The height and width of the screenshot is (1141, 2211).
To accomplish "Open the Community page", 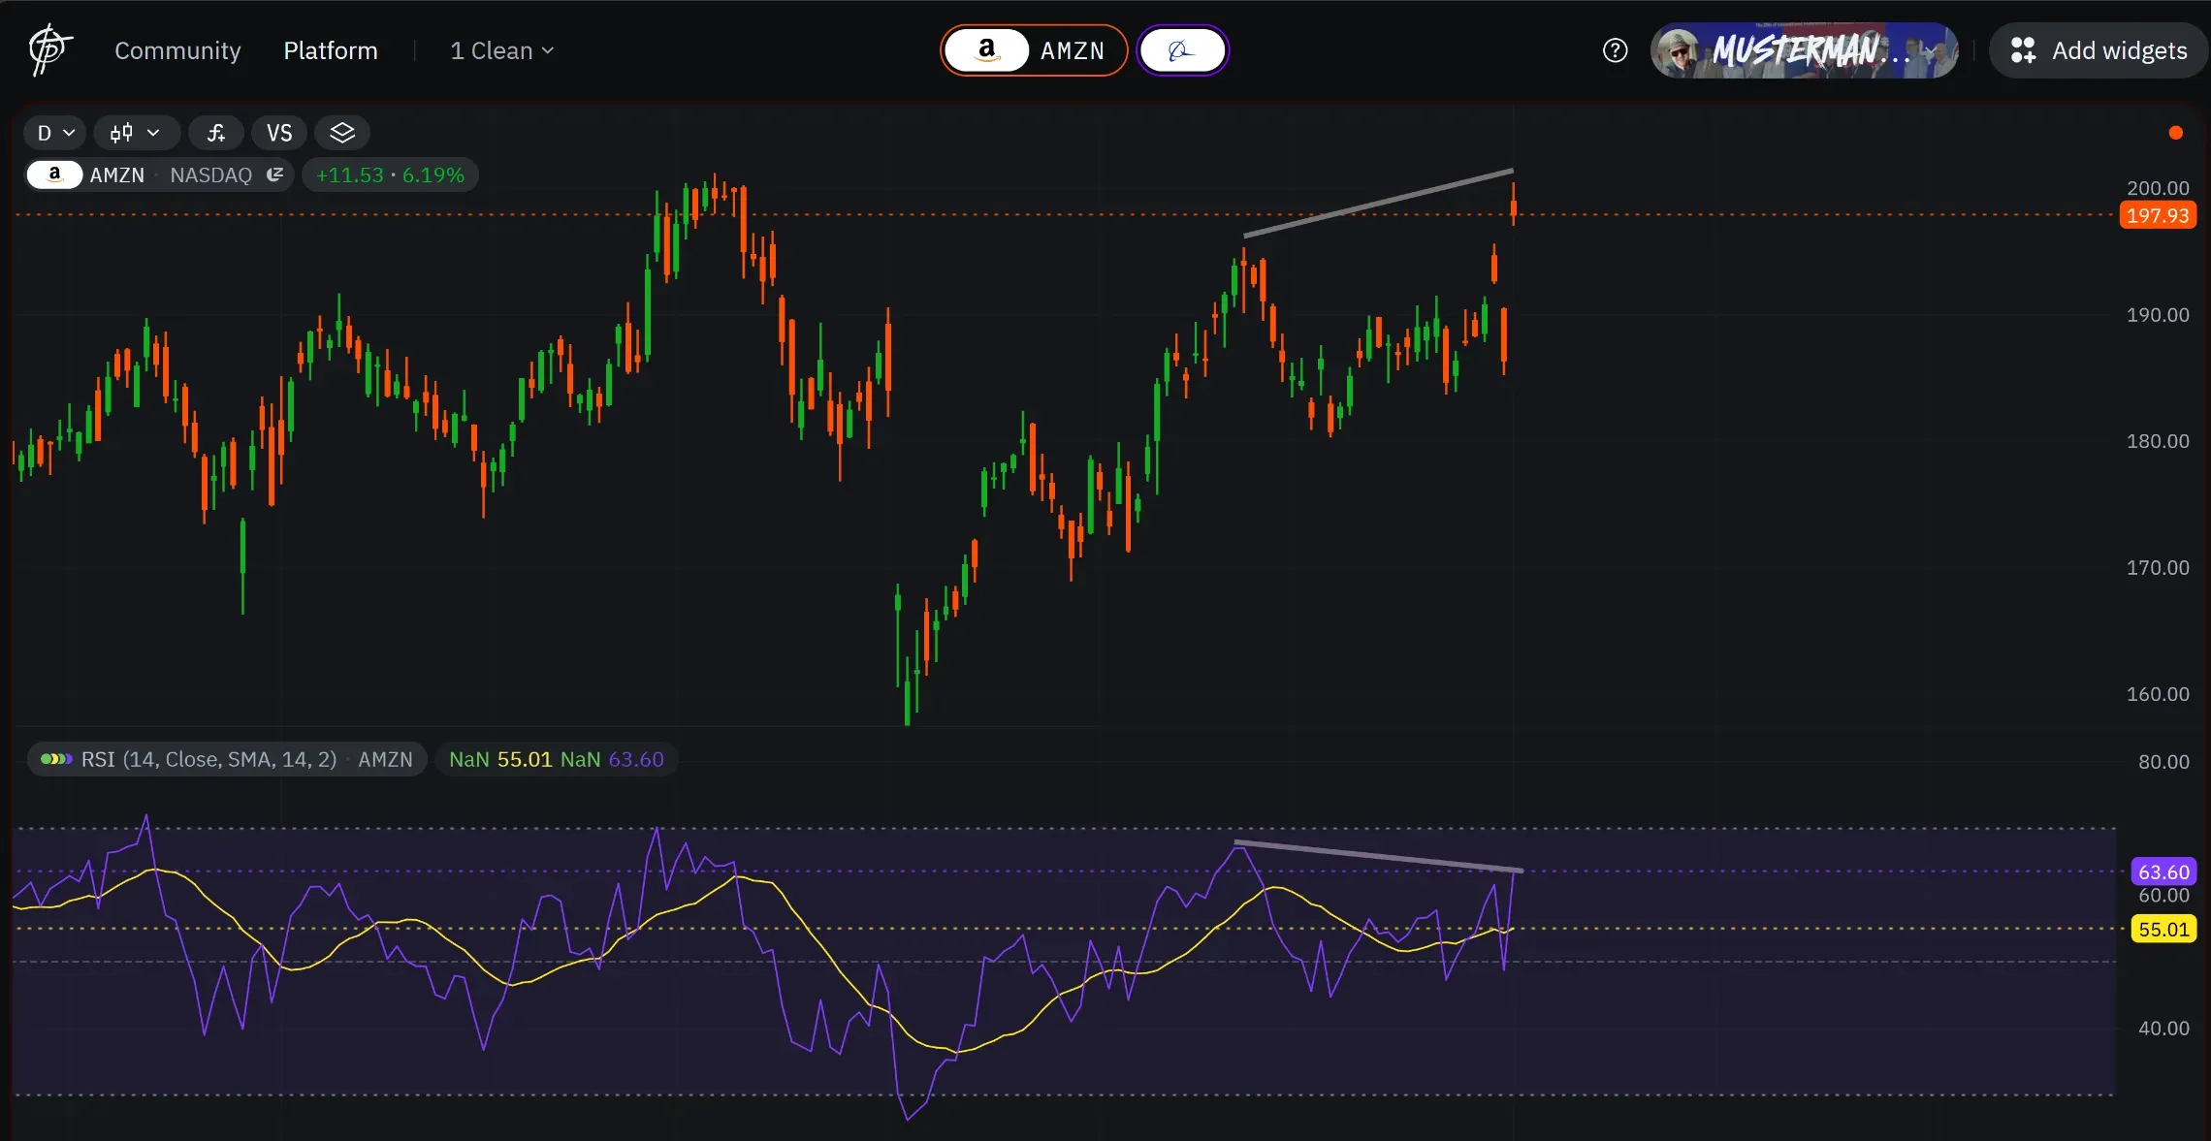I will [177, 50].
